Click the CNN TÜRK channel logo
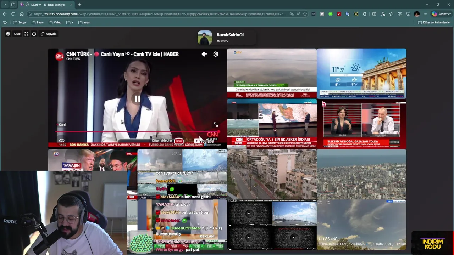The width and height of the screenshot is (454, 255). (59, 56)
